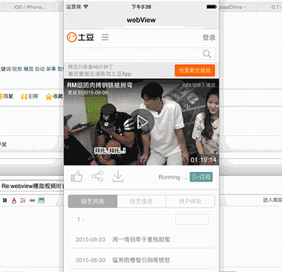Image resolution: width=282 pixels, height=272 pixels.
Task: Tap the orange full-version button
Action: pyautogui.click(x=195, y=70)
